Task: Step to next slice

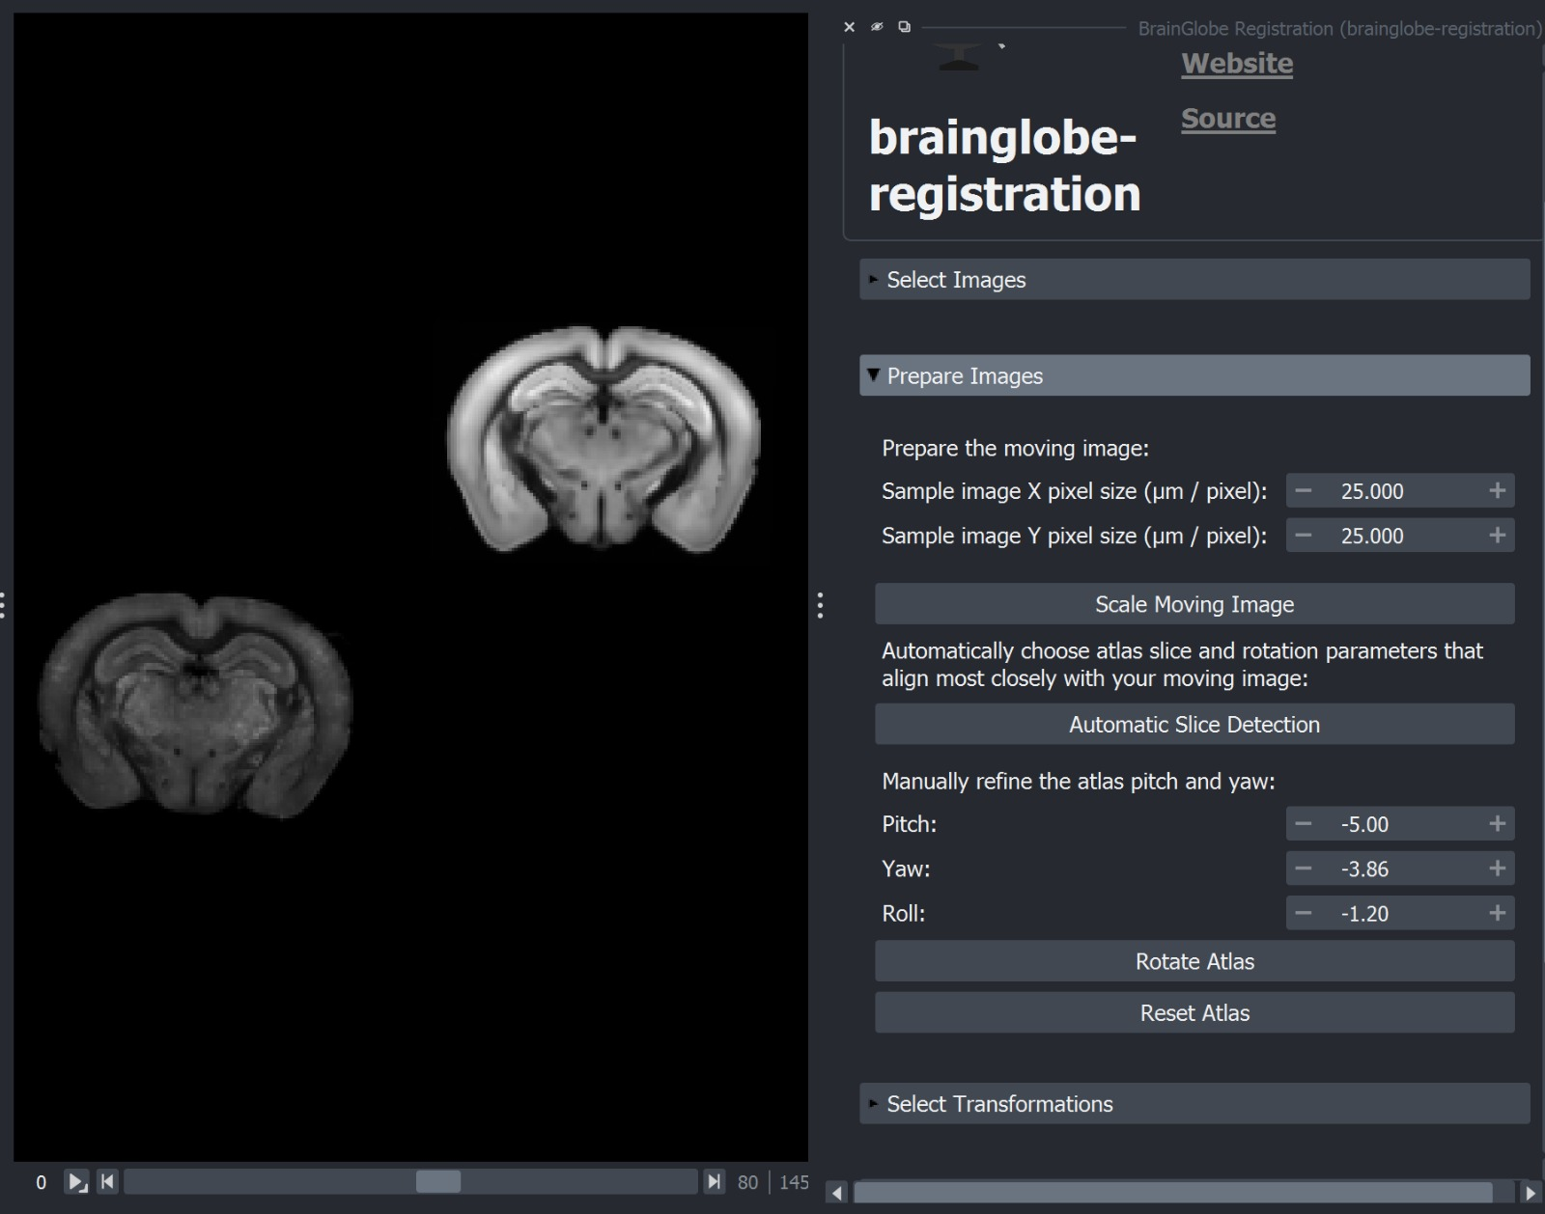Action: click(714, 1182)
